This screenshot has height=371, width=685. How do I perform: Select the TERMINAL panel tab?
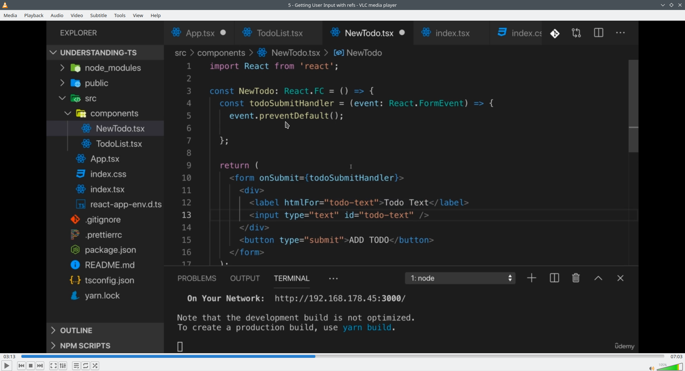(x=292, y=278)
